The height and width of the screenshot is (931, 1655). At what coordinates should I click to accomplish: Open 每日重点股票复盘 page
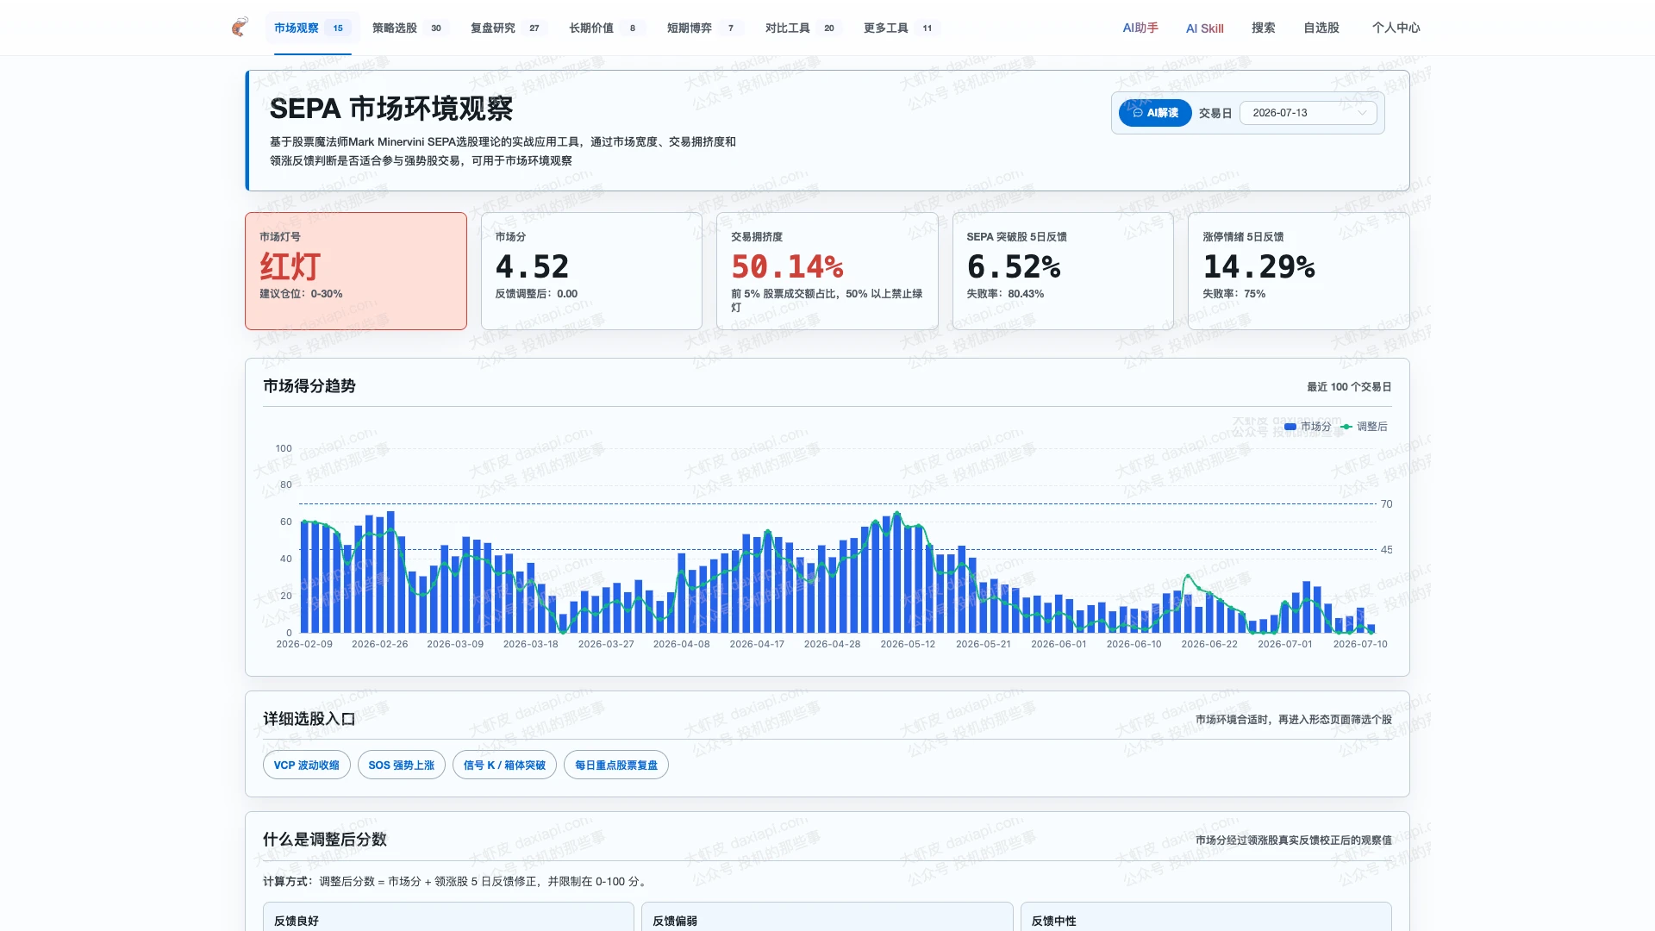(615, 765)
